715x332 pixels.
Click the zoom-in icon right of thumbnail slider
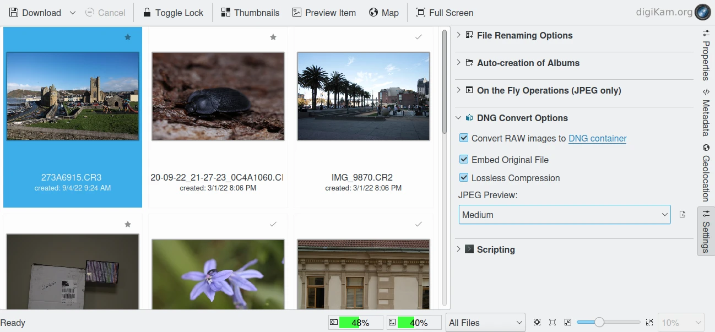click(x=649, y=323)
